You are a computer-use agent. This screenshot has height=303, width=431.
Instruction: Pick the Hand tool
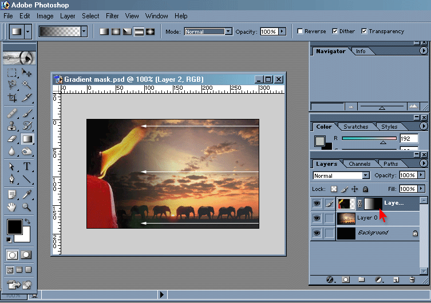[11, 207]
